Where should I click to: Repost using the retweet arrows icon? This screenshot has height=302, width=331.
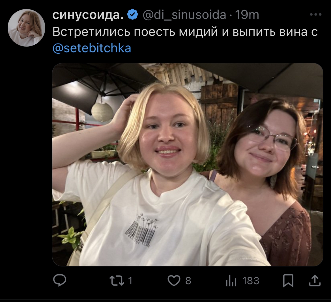pos(117,281)
